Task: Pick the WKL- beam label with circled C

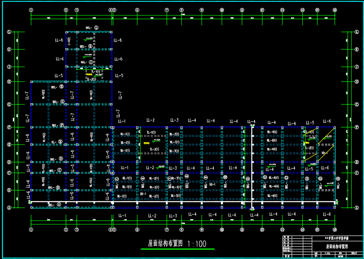Action: click(55, 170)
